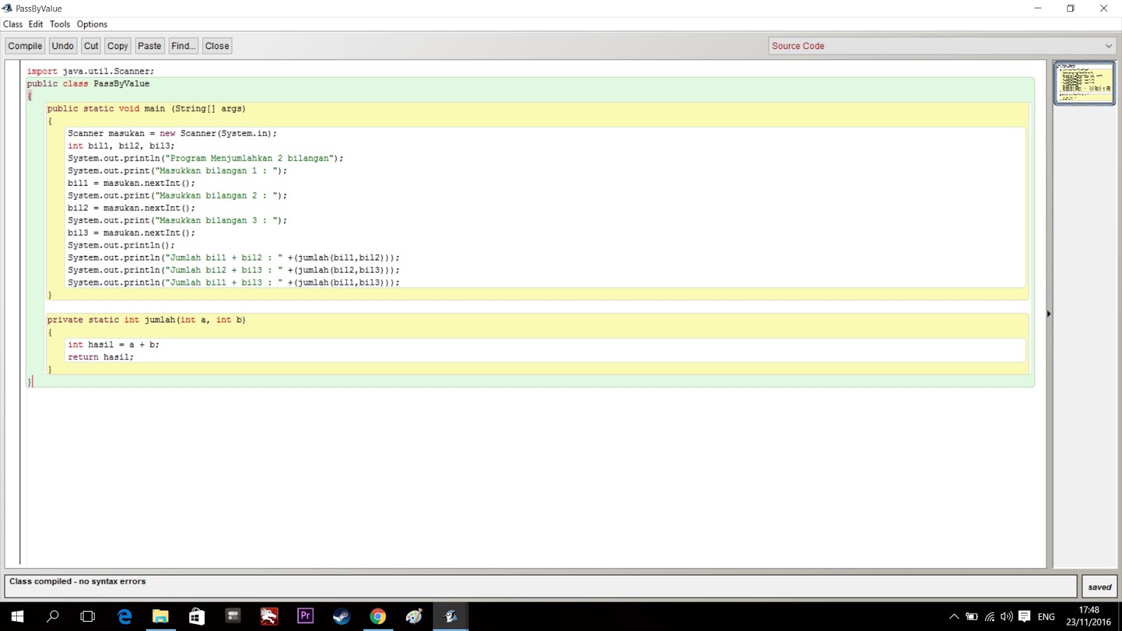Image resolution: width=1122 pixels, height=631 pixels.
Task: Open the dark gray toggle-style app icon
Action: click(233, 616)
